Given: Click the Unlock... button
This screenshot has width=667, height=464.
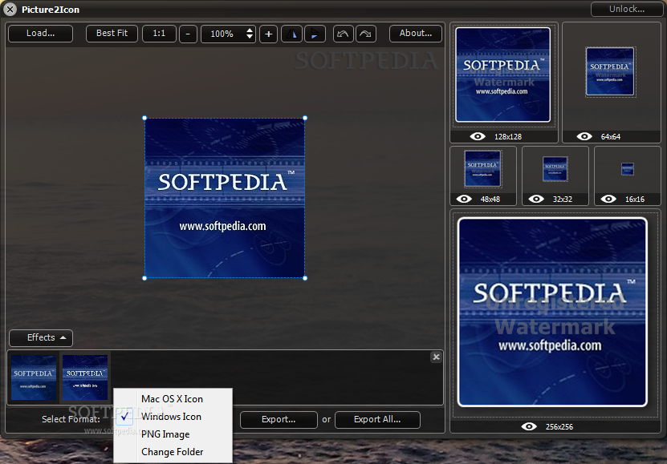Looking at the screenshot, I should click(627, 9).
